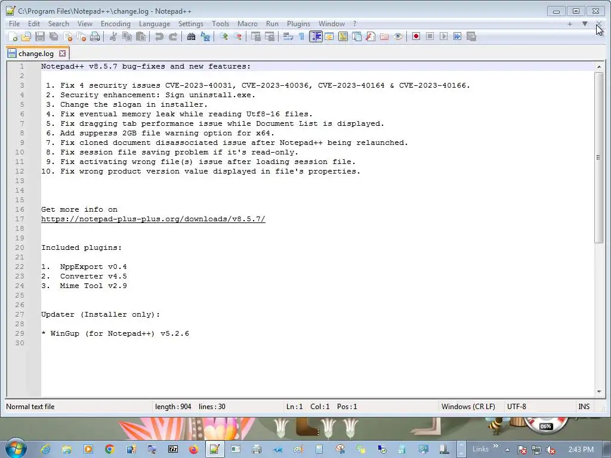611x458 pixels.
Task: Select the change.log tab
Action: 36,53
